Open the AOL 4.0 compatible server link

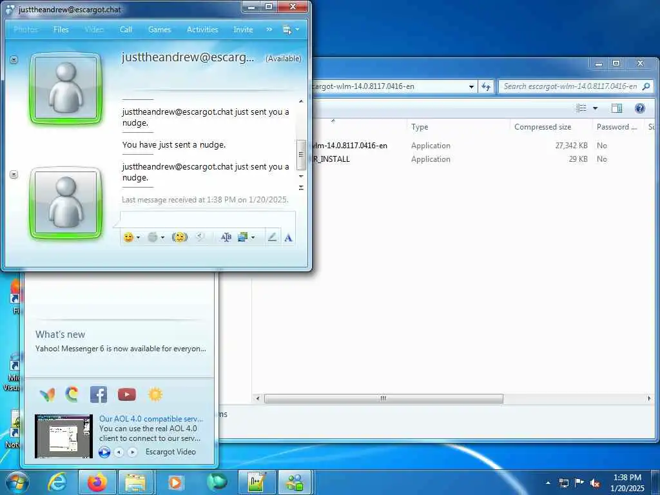click(x=151, y=419)
